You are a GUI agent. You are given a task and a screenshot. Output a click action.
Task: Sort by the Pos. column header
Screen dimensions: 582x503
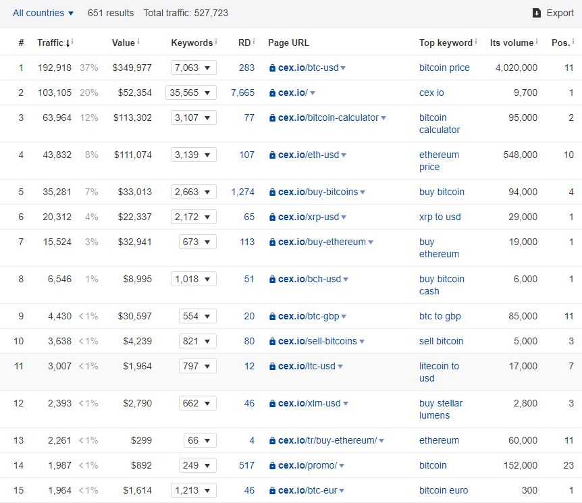[560, 43]
